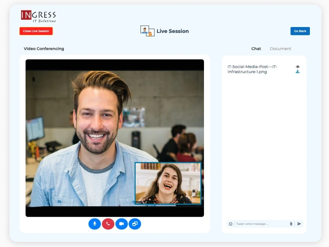This screenshot has height=247, width=329.
Task: Click the Video Conferencing heading
Action: click(x=44, y=49)
